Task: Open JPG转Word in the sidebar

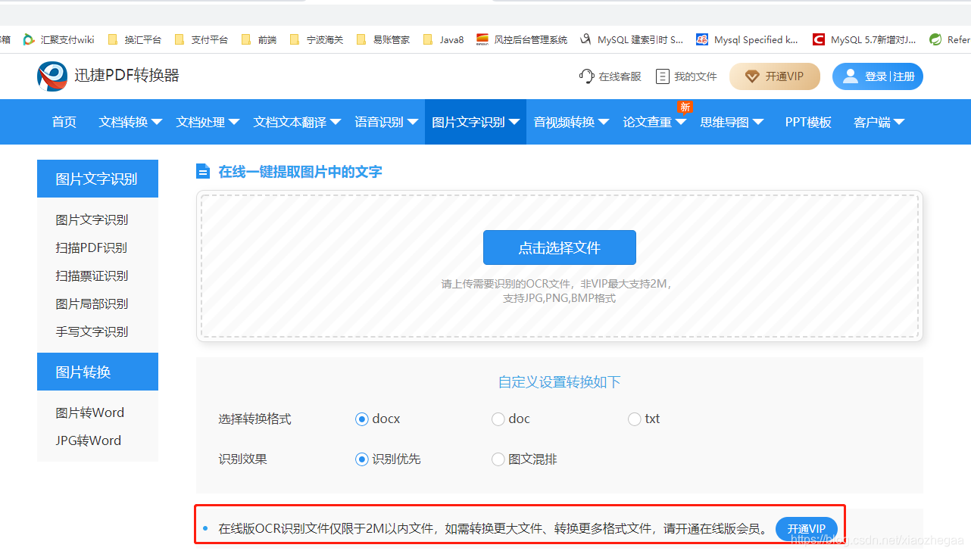Action: [88, 440]
